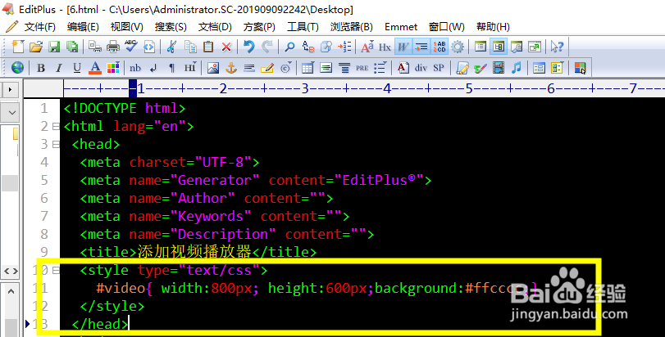Insert a table tag
Viewport: 665px width, 337px height.
pyautogui.click(x=308, y=67)
